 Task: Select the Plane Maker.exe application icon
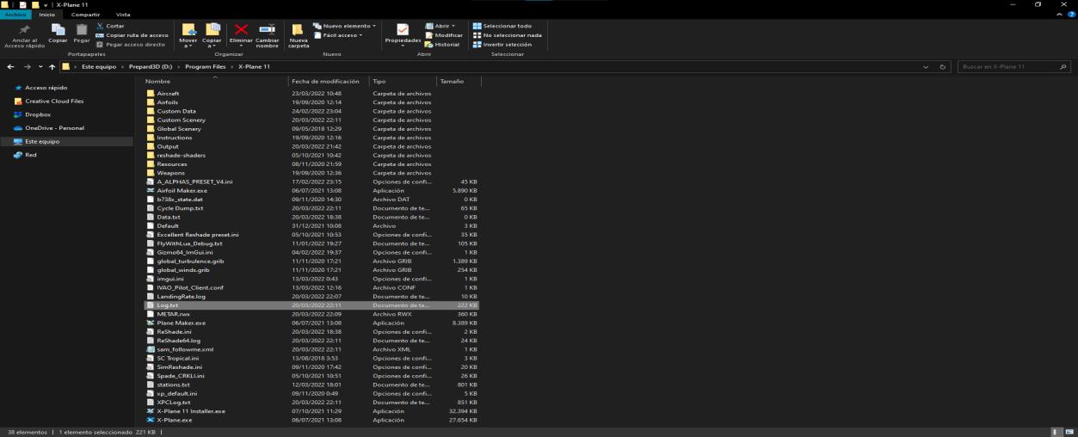[151, 323]
